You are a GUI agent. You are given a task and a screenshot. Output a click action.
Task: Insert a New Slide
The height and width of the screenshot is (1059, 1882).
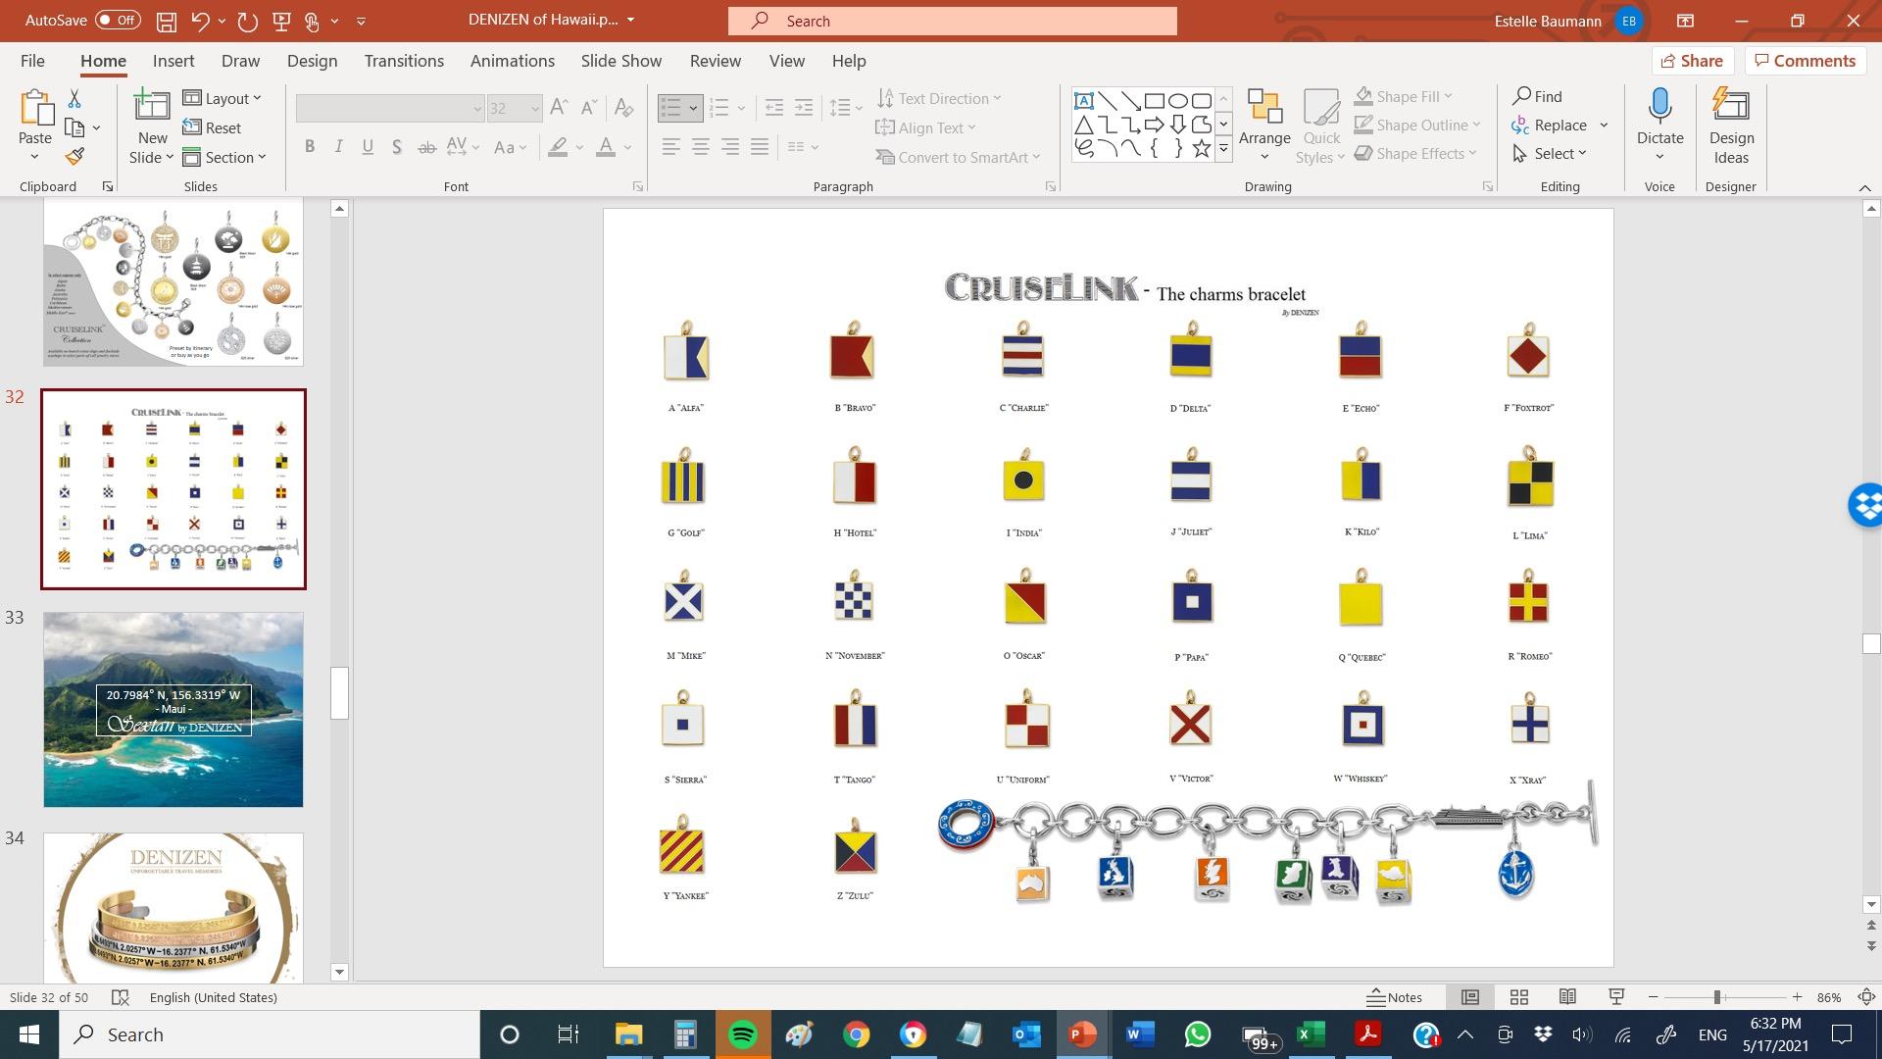[x=152, y=116]
